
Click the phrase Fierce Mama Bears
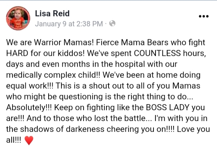pyautogui.click(x=132, y=43)
